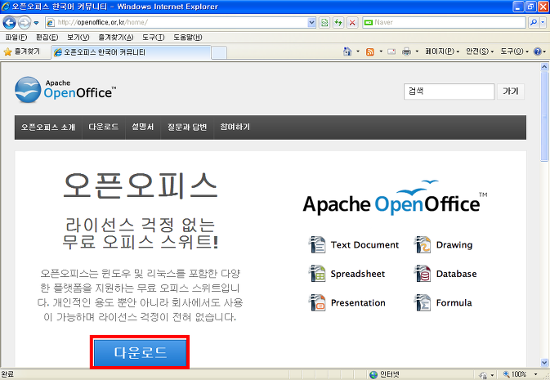Click the orange RSS feeds icon
Image resolution: width=550 pixels, height=380 pixels.
click(x=369, y=52)
